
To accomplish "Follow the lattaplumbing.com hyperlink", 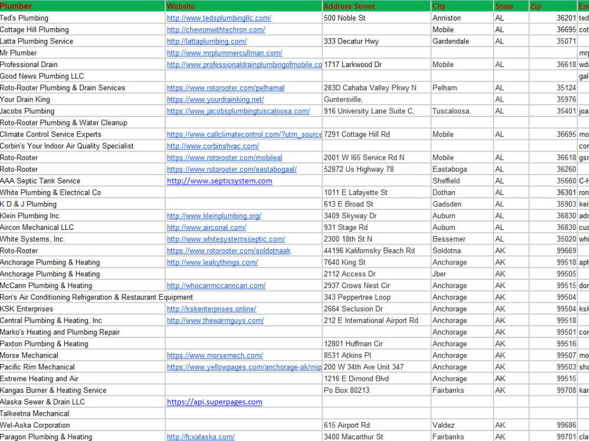I will tap(207, 41).
